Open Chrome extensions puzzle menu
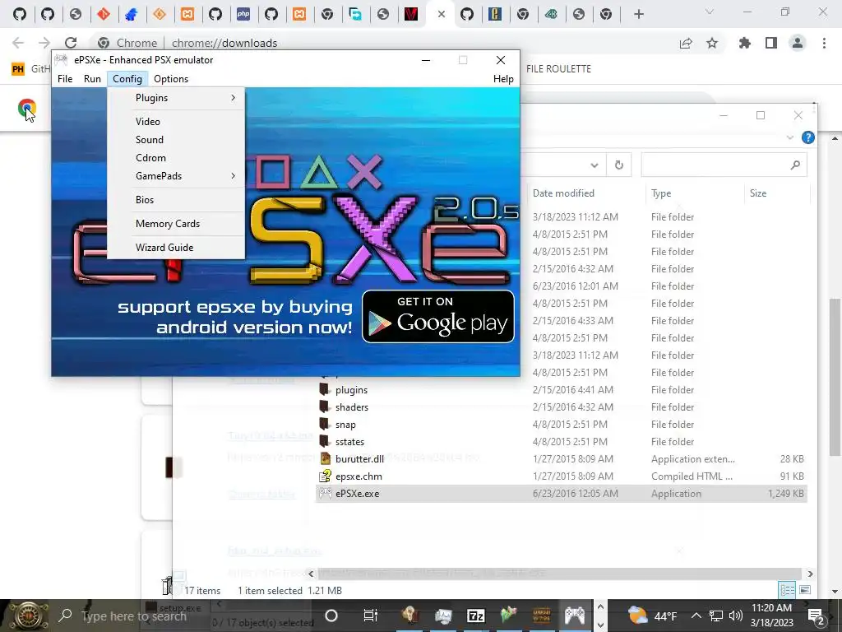This screenshot has width=842, height=632. click(x=745, y=44)
